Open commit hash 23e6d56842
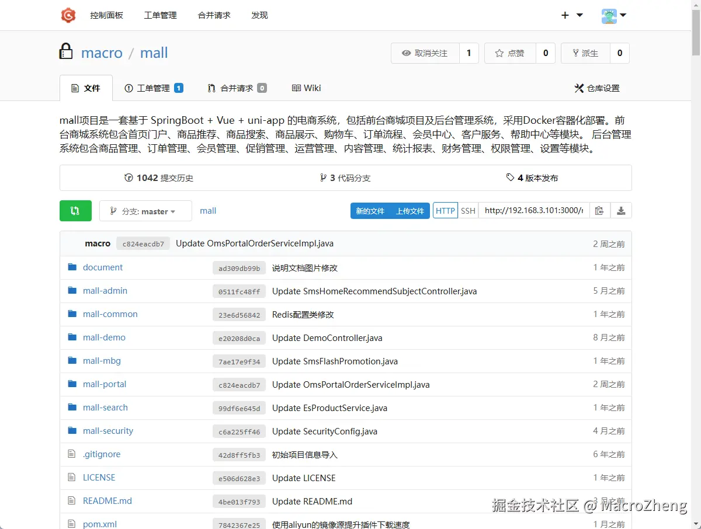This screenshot has width=701, height=529. click(x=240, y=315)
